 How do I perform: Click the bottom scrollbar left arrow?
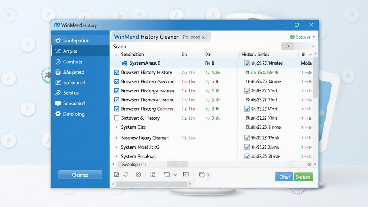click(113, 184)
